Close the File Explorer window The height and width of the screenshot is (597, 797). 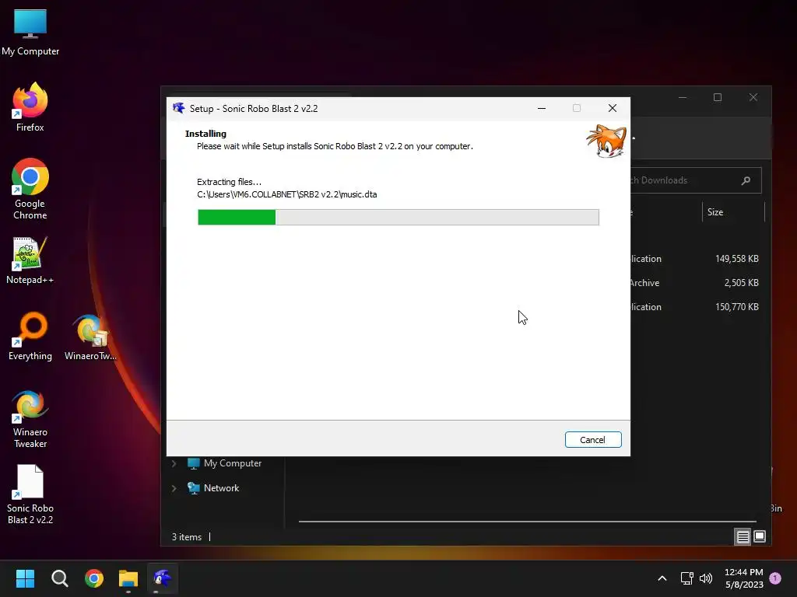point(753,97)
